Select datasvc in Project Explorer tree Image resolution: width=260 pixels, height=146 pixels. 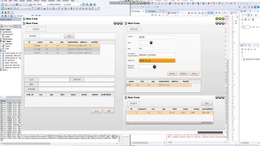5,70
